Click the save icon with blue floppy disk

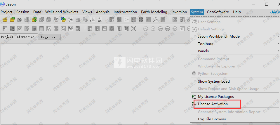pos(63,20)
